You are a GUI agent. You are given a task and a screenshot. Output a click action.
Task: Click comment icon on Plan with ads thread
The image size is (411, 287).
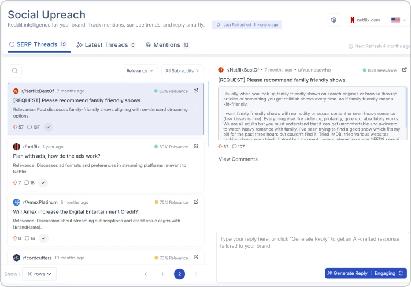[x=27, y=182]
